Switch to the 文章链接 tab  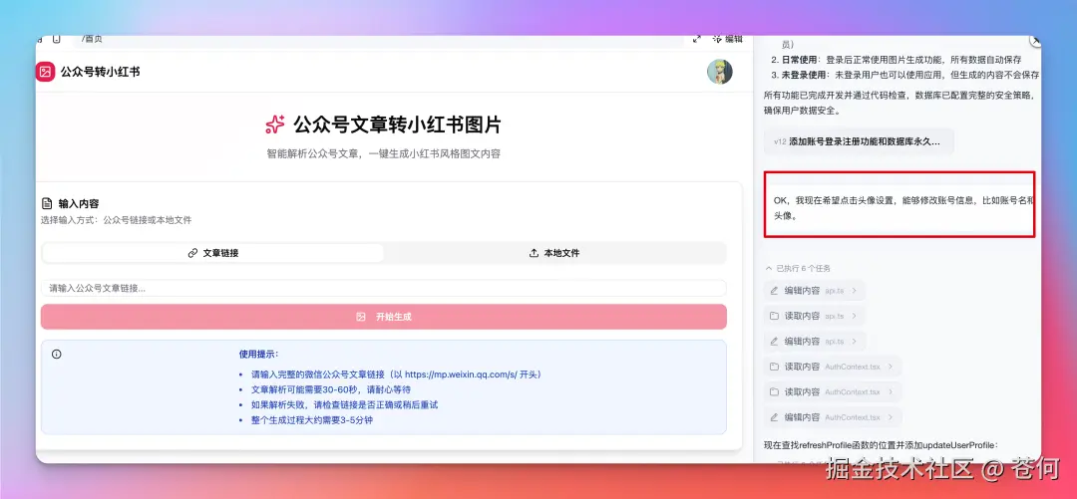(213, 253)
